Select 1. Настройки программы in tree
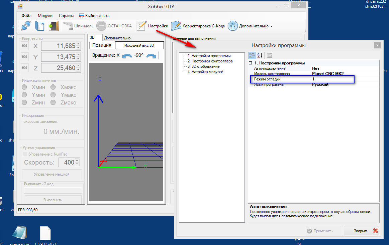 tap(209, 56)
